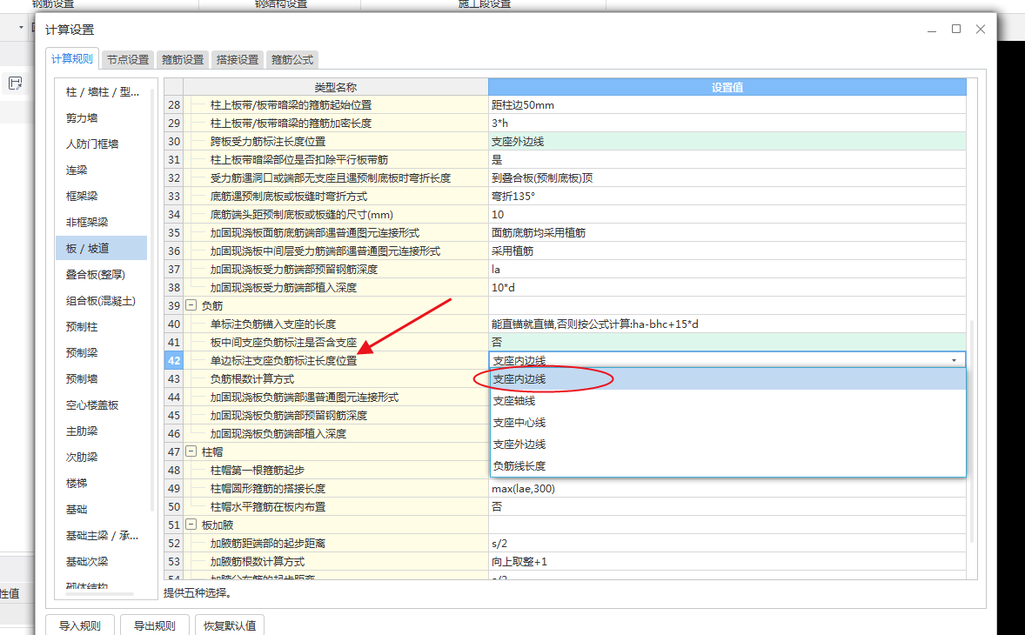Open the row 42 dropdown arrow
Image resolution: width=1025 pixels, height=635 pixels.
click(954, 361)
